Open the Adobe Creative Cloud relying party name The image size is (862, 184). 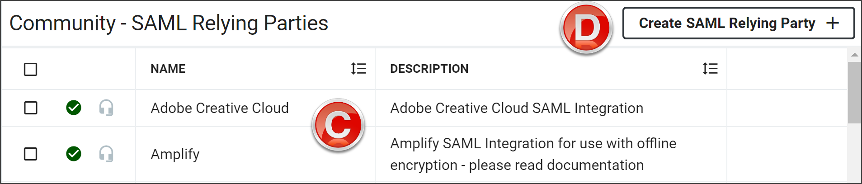(x=220, y=108)
